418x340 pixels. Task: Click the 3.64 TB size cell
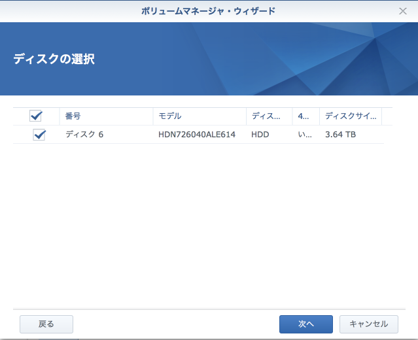(340, 135)
